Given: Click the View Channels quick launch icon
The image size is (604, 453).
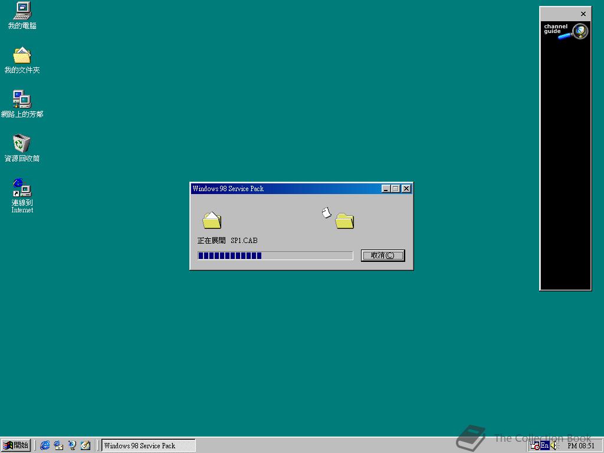Looking at the screenshot, I should 72,445.
